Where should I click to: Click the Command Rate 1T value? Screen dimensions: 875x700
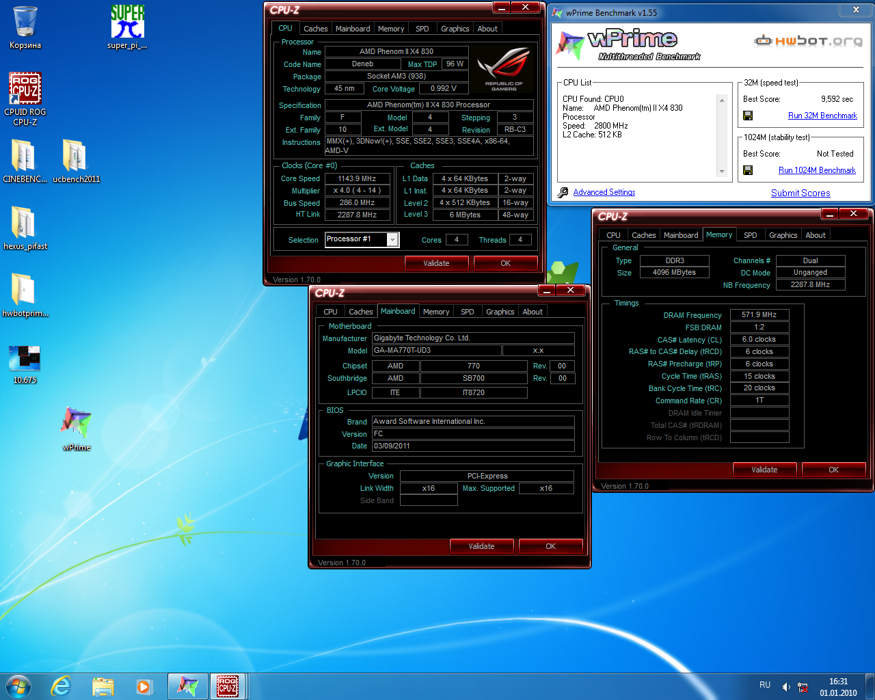(x=759, y=401)
